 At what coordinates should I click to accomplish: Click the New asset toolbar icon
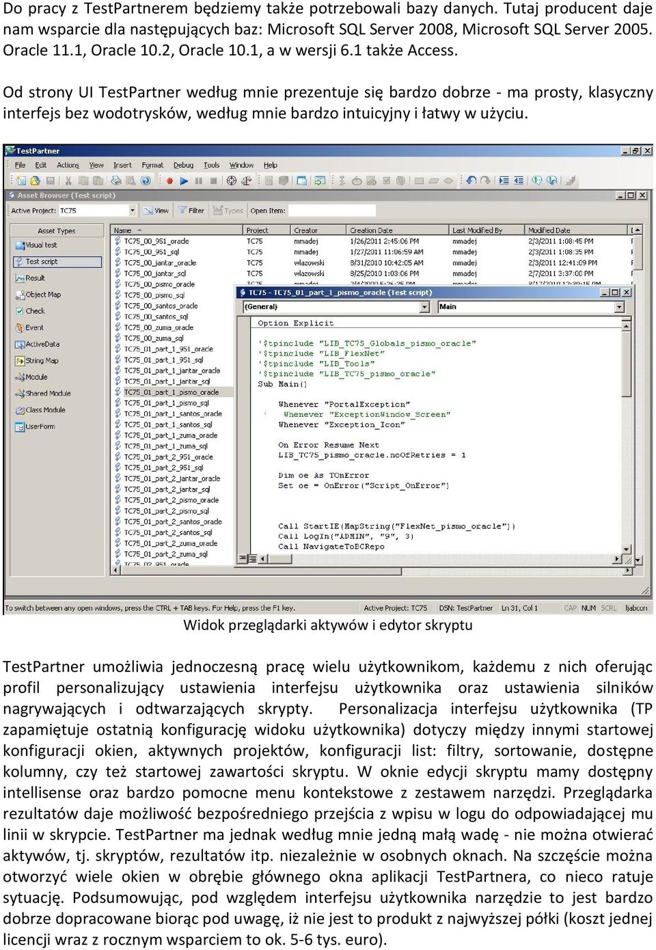[x=20, y=181]
